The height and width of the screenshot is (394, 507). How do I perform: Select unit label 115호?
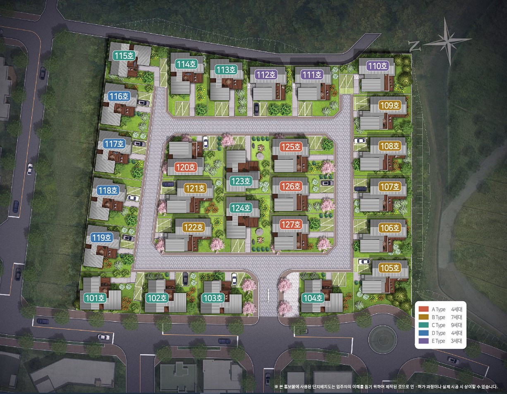pyautogui.click(x=124, y=56)
